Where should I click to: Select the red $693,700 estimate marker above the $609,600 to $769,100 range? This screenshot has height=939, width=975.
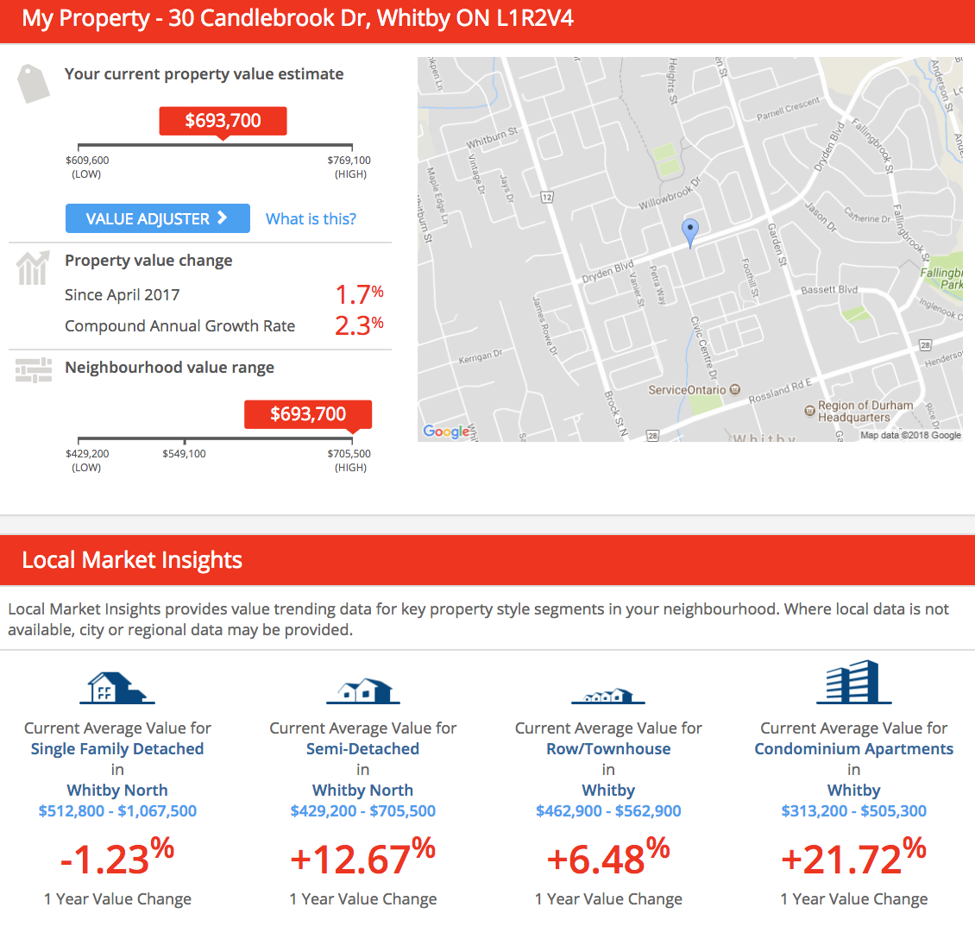223,122
